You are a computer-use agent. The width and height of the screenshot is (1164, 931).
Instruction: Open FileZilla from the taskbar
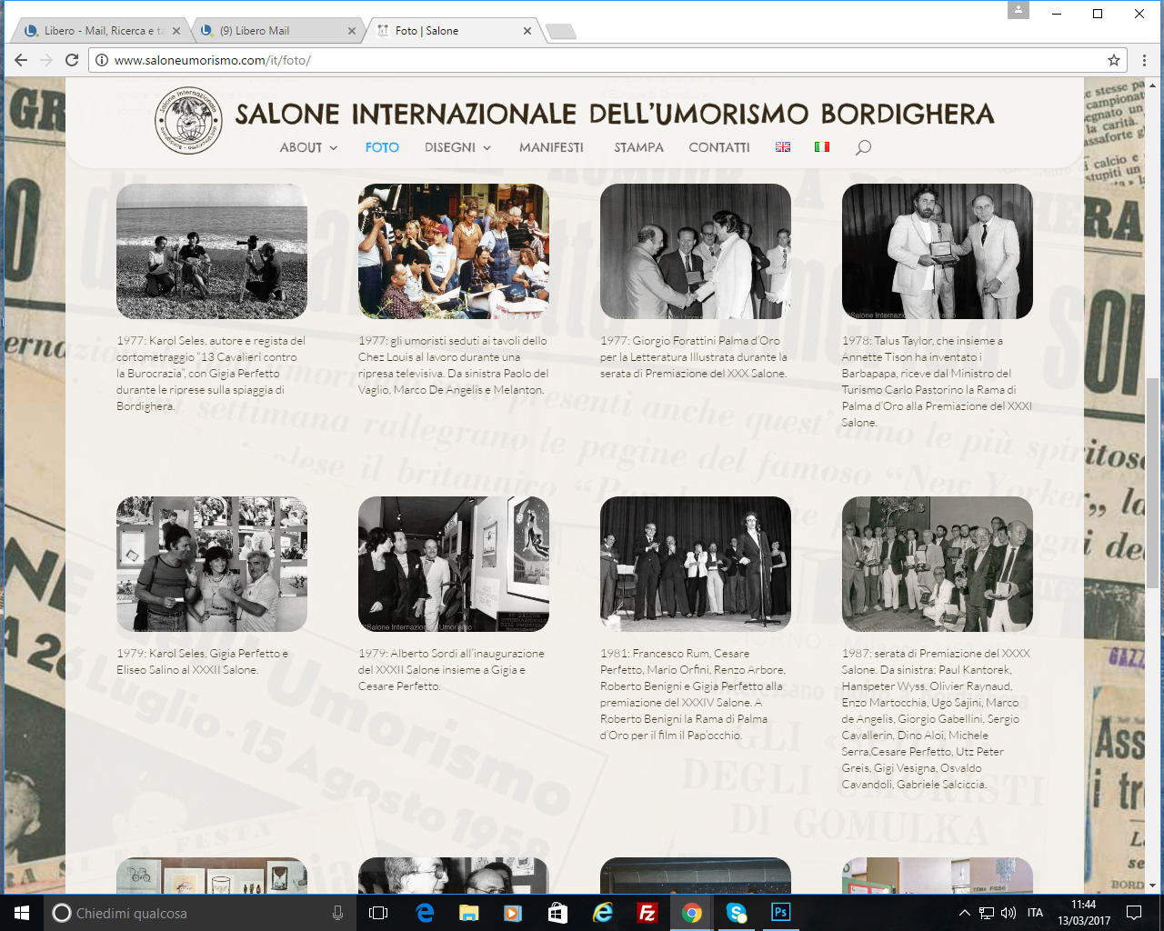[x=647, y=913]
